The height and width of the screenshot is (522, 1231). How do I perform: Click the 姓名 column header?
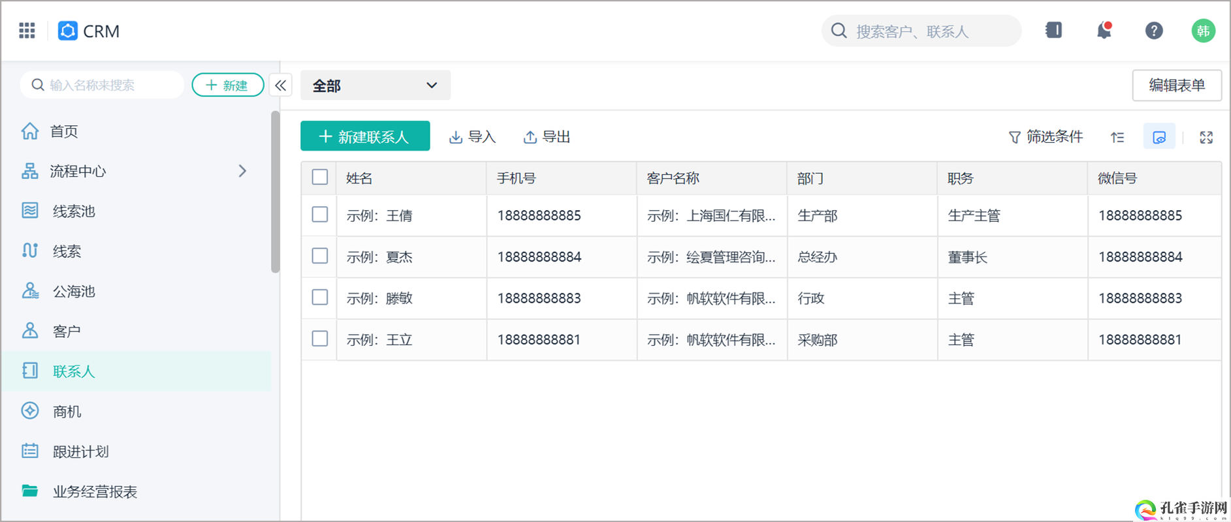click(411, 178)
